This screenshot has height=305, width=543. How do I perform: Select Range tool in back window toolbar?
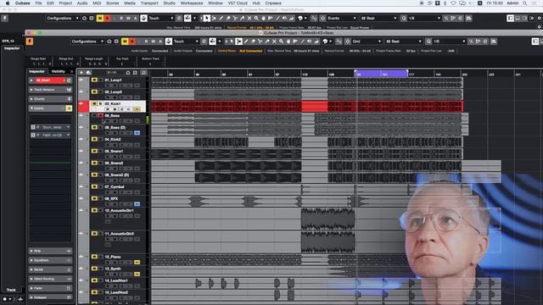click(x=214, y=18)
